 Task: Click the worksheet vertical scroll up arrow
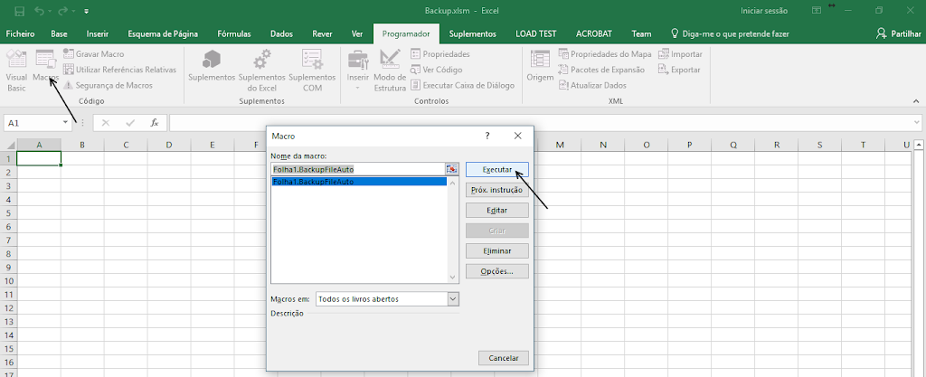coord(919,145)
